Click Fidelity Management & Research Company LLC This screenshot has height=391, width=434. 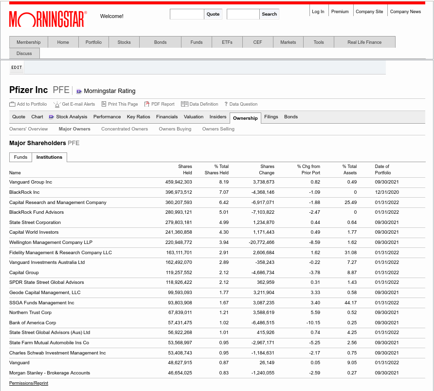pyautogui.click(x=61, y=253)
